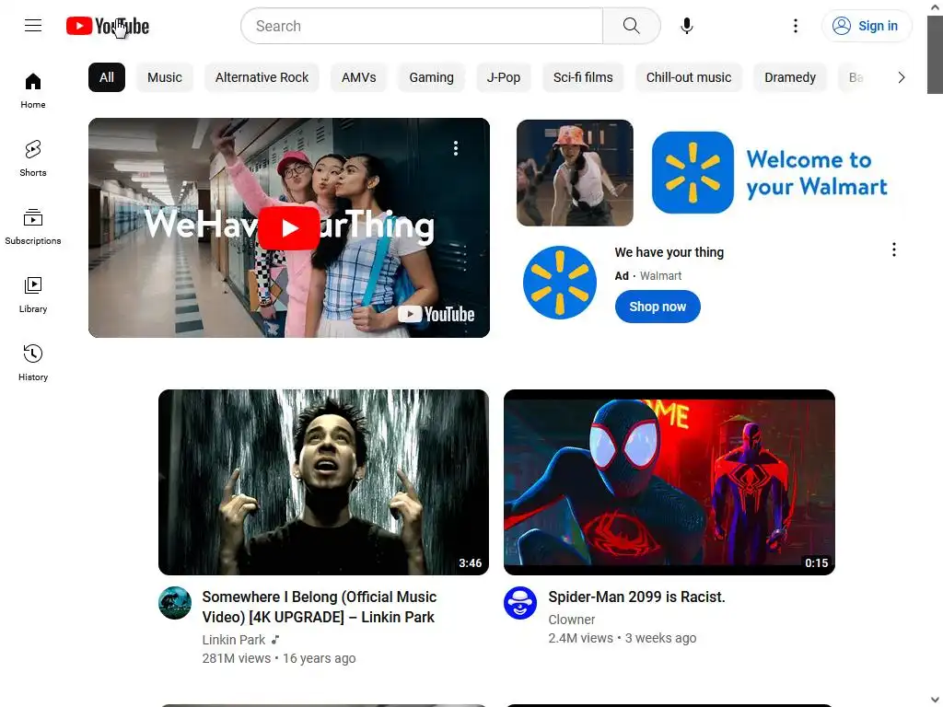
Task: Open History in sidebar
Action: [33, 363]
